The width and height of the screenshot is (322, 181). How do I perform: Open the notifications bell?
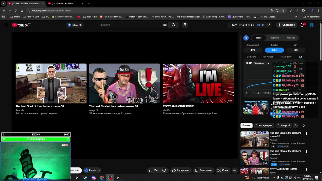tap(302, 25)
